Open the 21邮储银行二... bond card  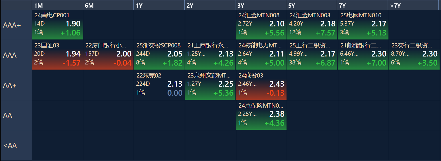click(363, 55)
